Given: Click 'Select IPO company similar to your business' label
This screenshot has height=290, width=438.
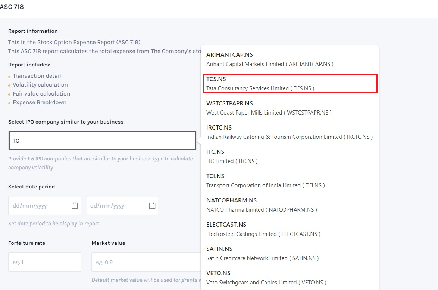Looking at the screenshot, I should 66,122.
